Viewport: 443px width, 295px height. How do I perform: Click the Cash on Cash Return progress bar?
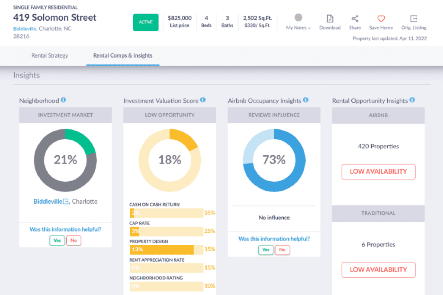[x=167, y=213]
